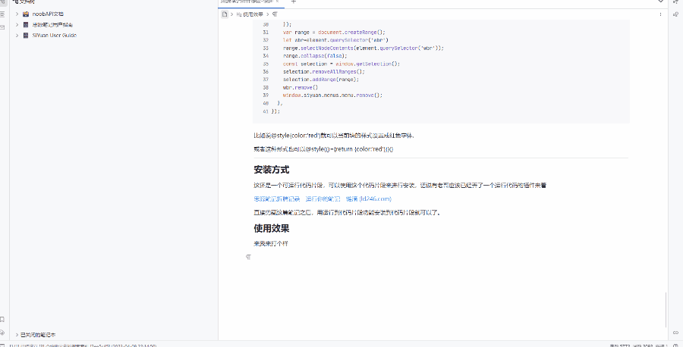Screen dimensions: 683x347
Task: Click the 安装方式 heading text
Action: [x=271, y=170]
